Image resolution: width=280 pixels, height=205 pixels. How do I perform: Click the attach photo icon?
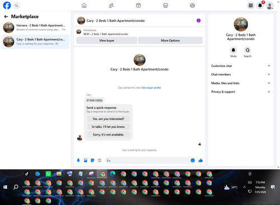86,160
